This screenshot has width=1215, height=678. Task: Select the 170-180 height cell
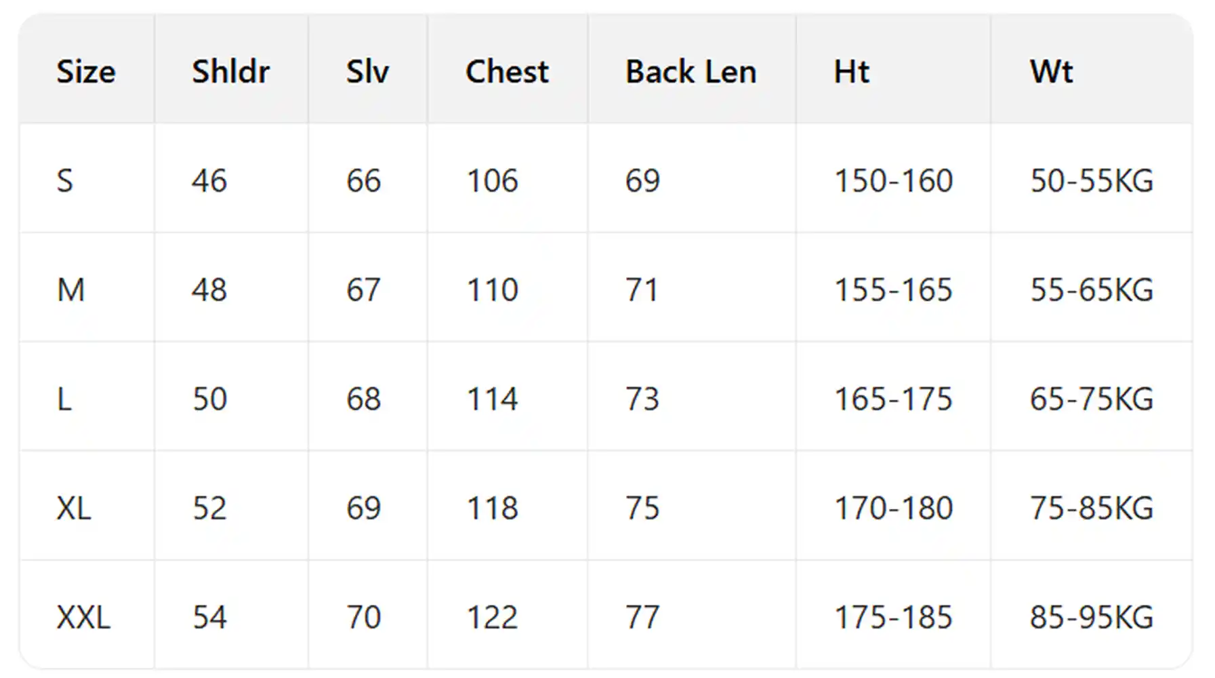click(893, 509)
